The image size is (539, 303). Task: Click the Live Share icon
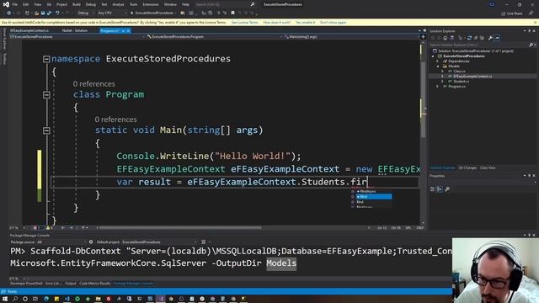point(512,13)
